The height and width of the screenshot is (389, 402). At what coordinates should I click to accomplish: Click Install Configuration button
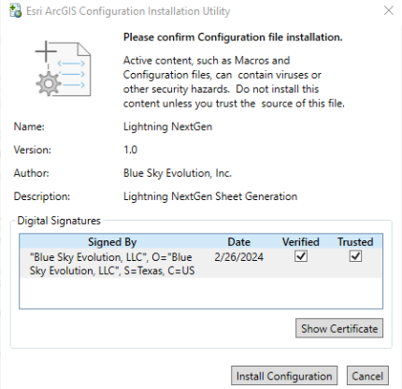click(x=284, y=376)
